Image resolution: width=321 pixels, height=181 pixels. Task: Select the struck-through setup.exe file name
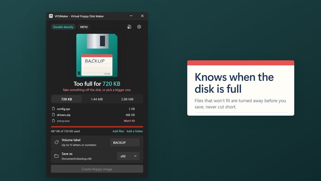(x=63, y=121)
